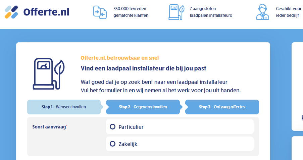Screen dimensions: 303x160
Task: Click 'Wat goed dat je op zoek' sentence
Action: (x=154, y=82)
